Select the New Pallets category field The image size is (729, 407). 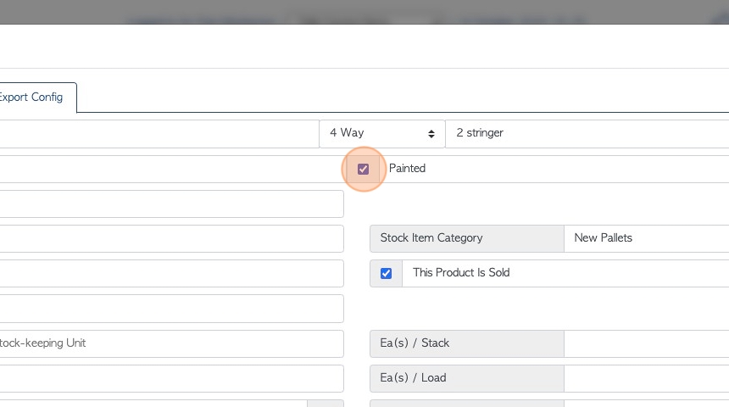pyautogui.click(x=647, y=238)
